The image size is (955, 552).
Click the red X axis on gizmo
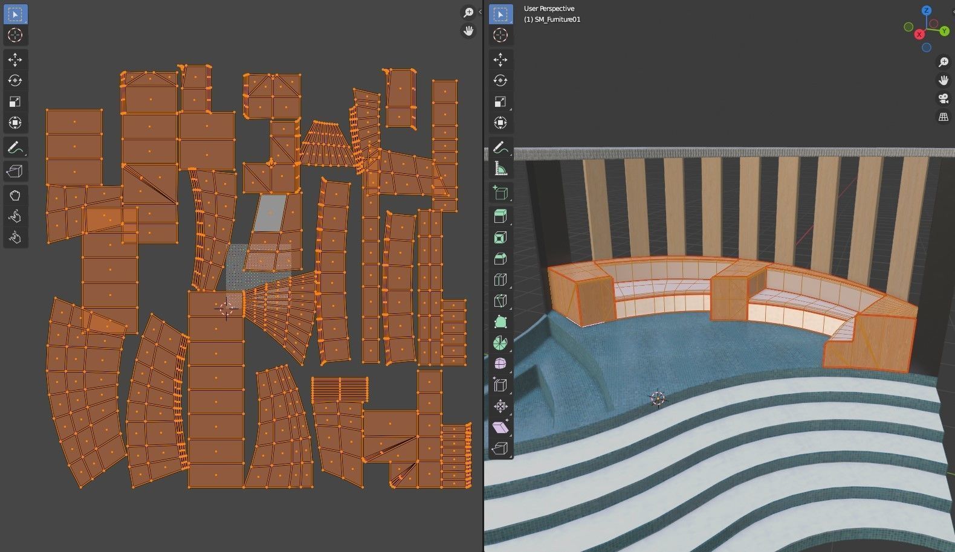(919, 34)
